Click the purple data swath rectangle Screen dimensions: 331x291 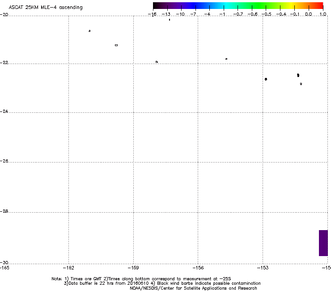coord(323,243)
